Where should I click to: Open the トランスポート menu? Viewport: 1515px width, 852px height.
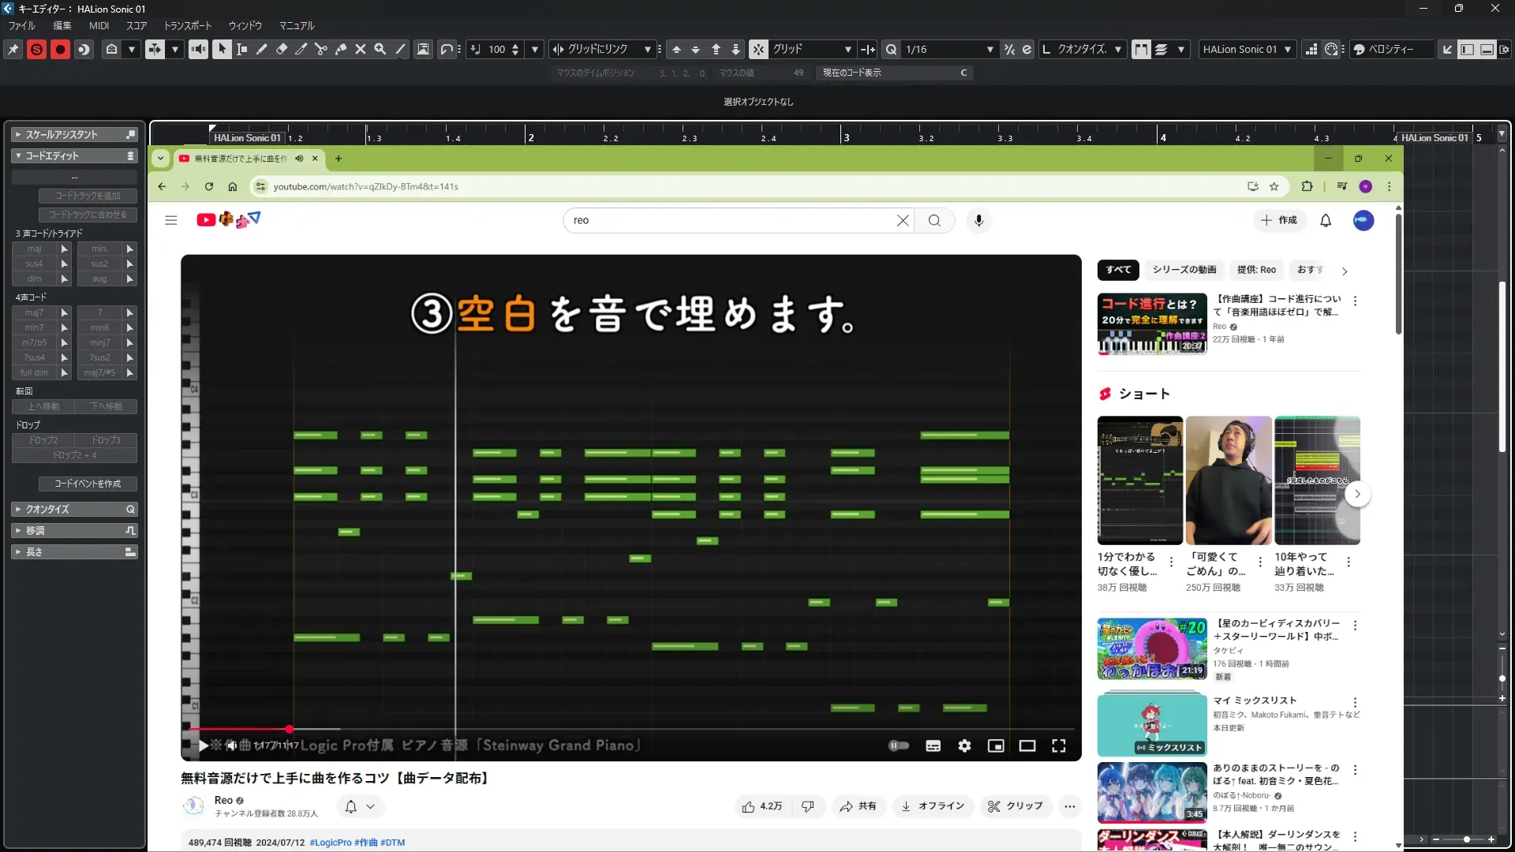coord(188,25)
